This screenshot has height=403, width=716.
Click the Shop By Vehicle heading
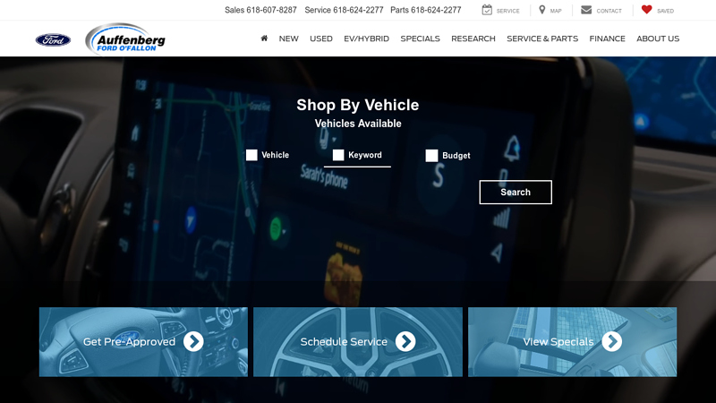pyautogui.click(x=357, y=105)
